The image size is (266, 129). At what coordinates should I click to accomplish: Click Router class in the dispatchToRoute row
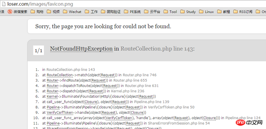53,86
